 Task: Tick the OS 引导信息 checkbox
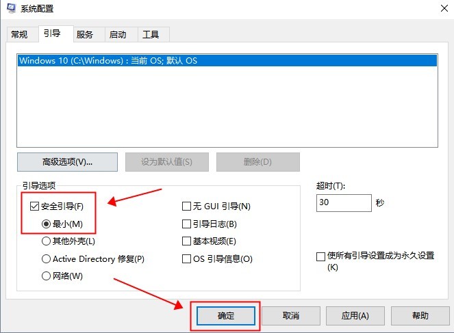[186, 259]
